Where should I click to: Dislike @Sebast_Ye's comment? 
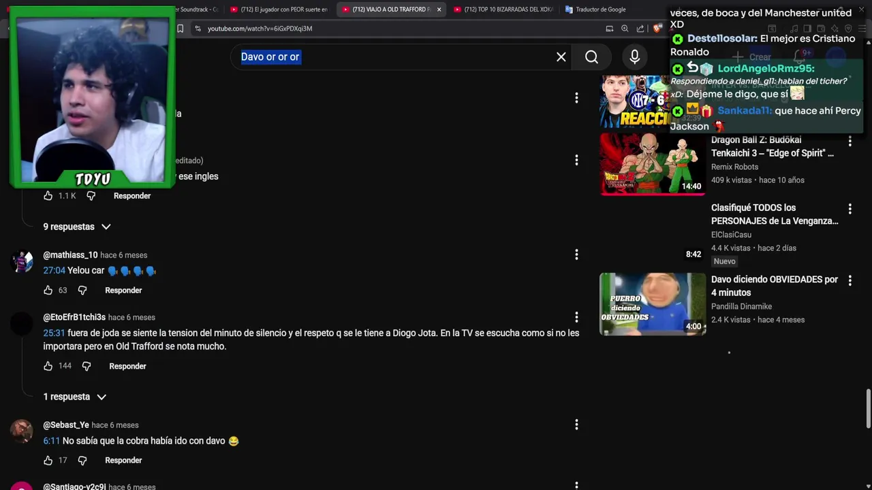tap(82, 461)
